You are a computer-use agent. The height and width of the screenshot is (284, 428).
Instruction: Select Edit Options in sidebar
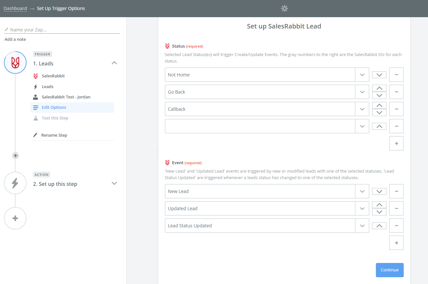coord(72,108)
